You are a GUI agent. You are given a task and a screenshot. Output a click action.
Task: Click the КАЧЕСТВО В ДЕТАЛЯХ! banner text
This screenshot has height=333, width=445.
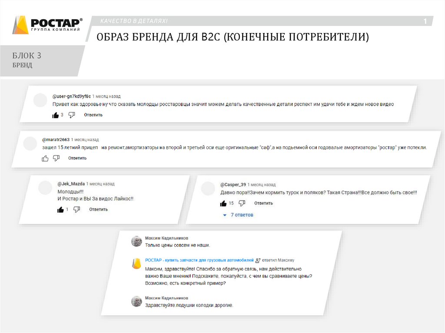click(x=134, y=21)
